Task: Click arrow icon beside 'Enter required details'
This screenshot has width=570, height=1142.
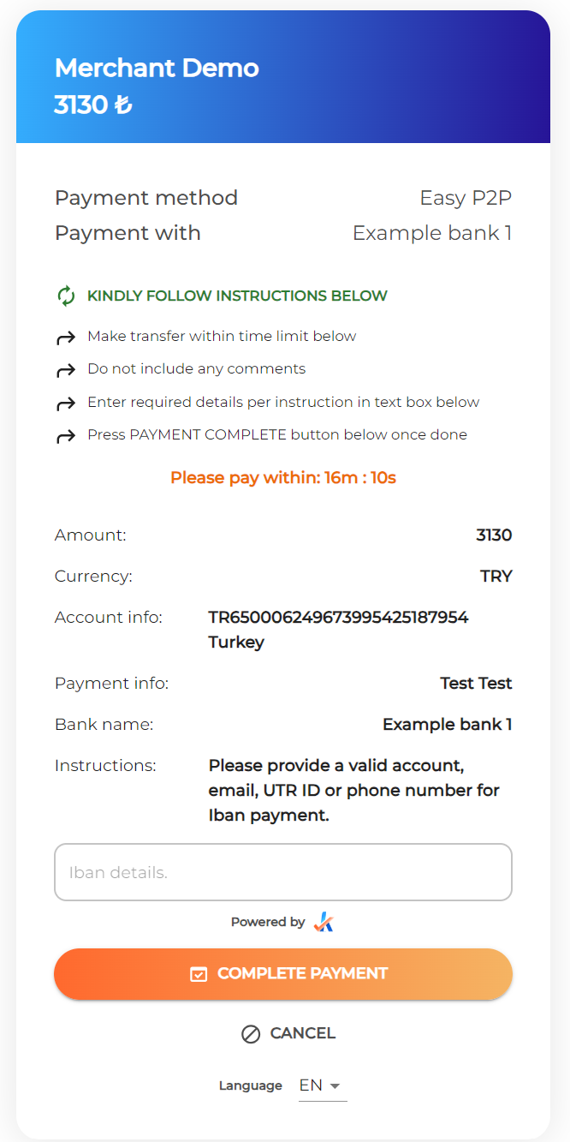Action: [66, 403]
